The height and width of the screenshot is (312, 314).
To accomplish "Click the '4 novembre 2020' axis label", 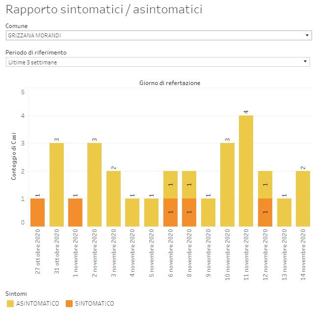I will [x=132, y=255].
